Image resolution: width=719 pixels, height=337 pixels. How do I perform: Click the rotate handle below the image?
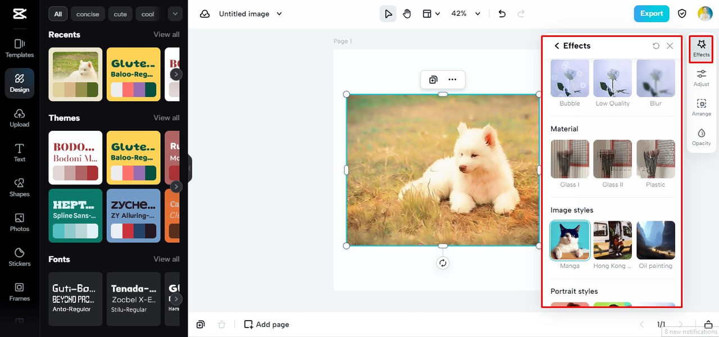pyautogui.click(x=443, y=263)
